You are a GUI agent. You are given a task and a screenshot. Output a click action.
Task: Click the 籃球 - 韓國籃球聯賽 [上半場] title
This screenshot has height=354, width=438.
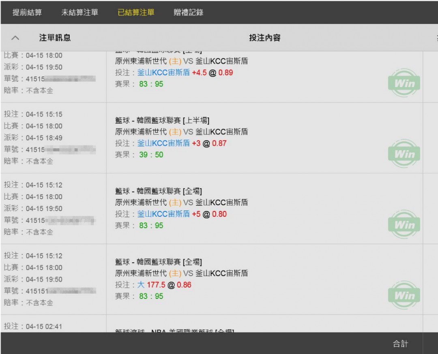tap(162, 120)
